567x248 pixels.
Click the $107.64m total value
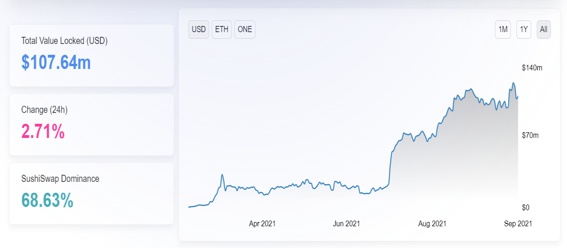tap(56, 62)
